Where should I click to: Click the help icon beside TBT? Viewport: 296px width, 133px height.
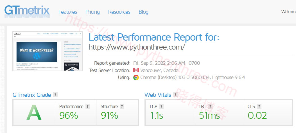coord(210,106)
